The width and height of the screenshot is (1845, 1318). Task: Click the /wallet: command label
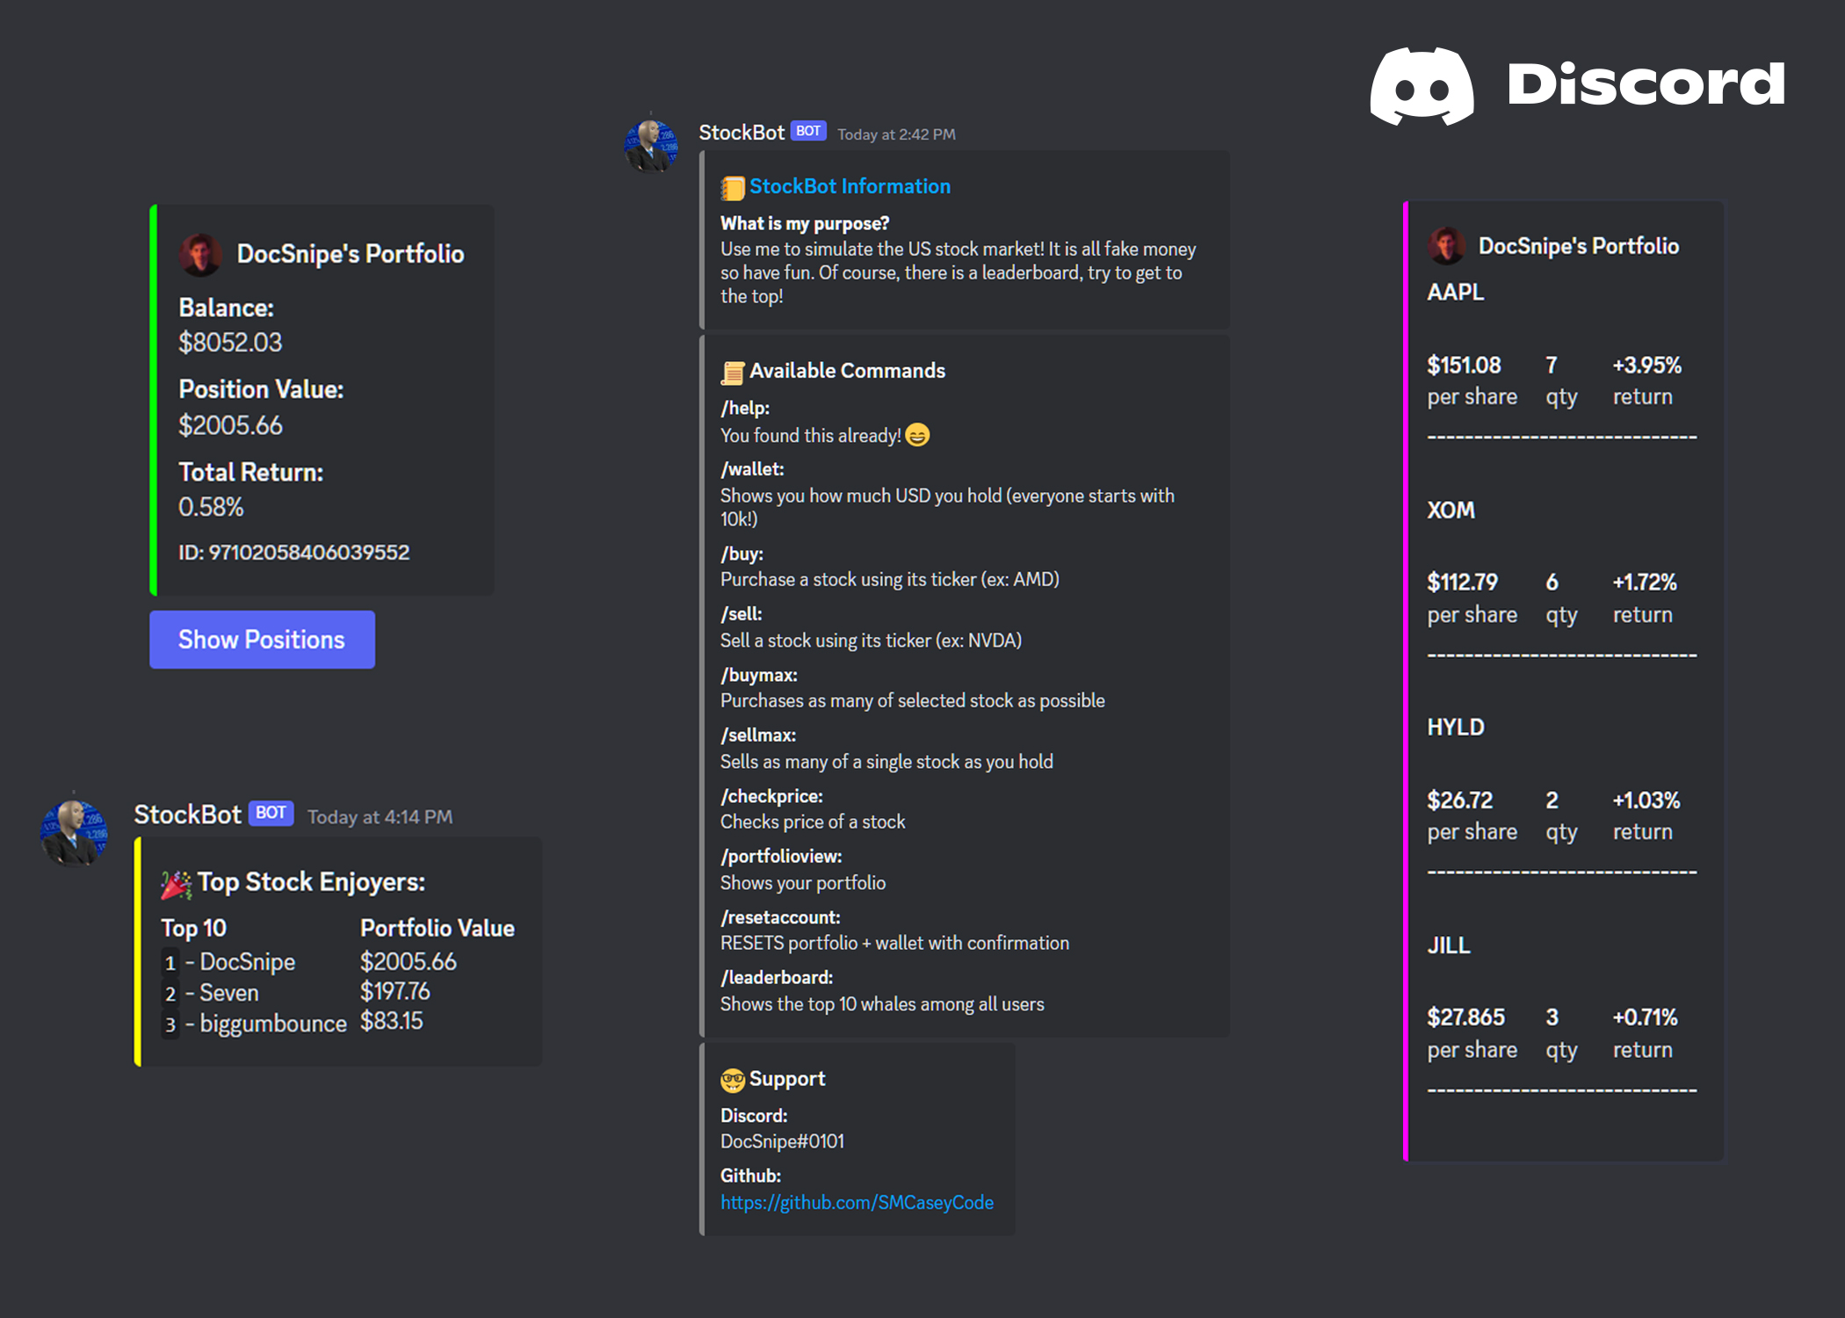(752, 469)
